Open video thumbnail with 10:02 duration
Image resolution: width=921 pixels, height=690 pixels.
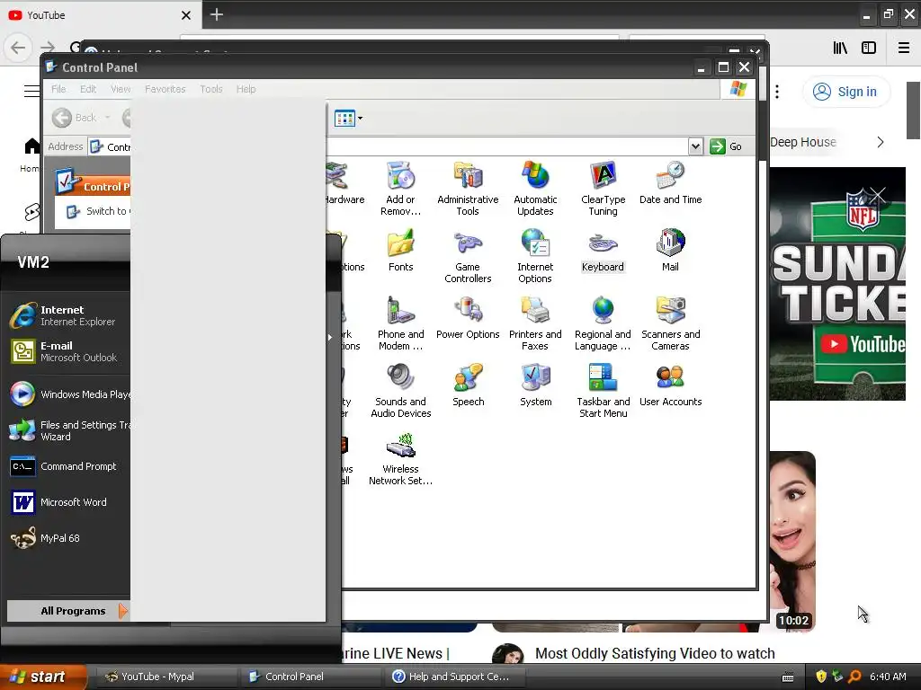pos(792,541)
